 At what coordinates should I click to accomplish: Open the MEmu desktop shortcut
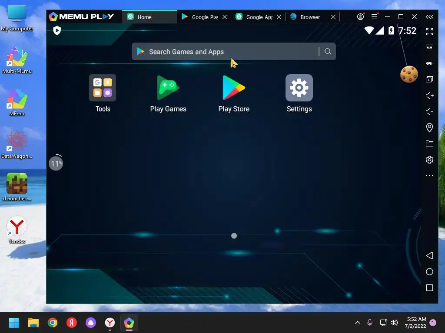point(17,102)
